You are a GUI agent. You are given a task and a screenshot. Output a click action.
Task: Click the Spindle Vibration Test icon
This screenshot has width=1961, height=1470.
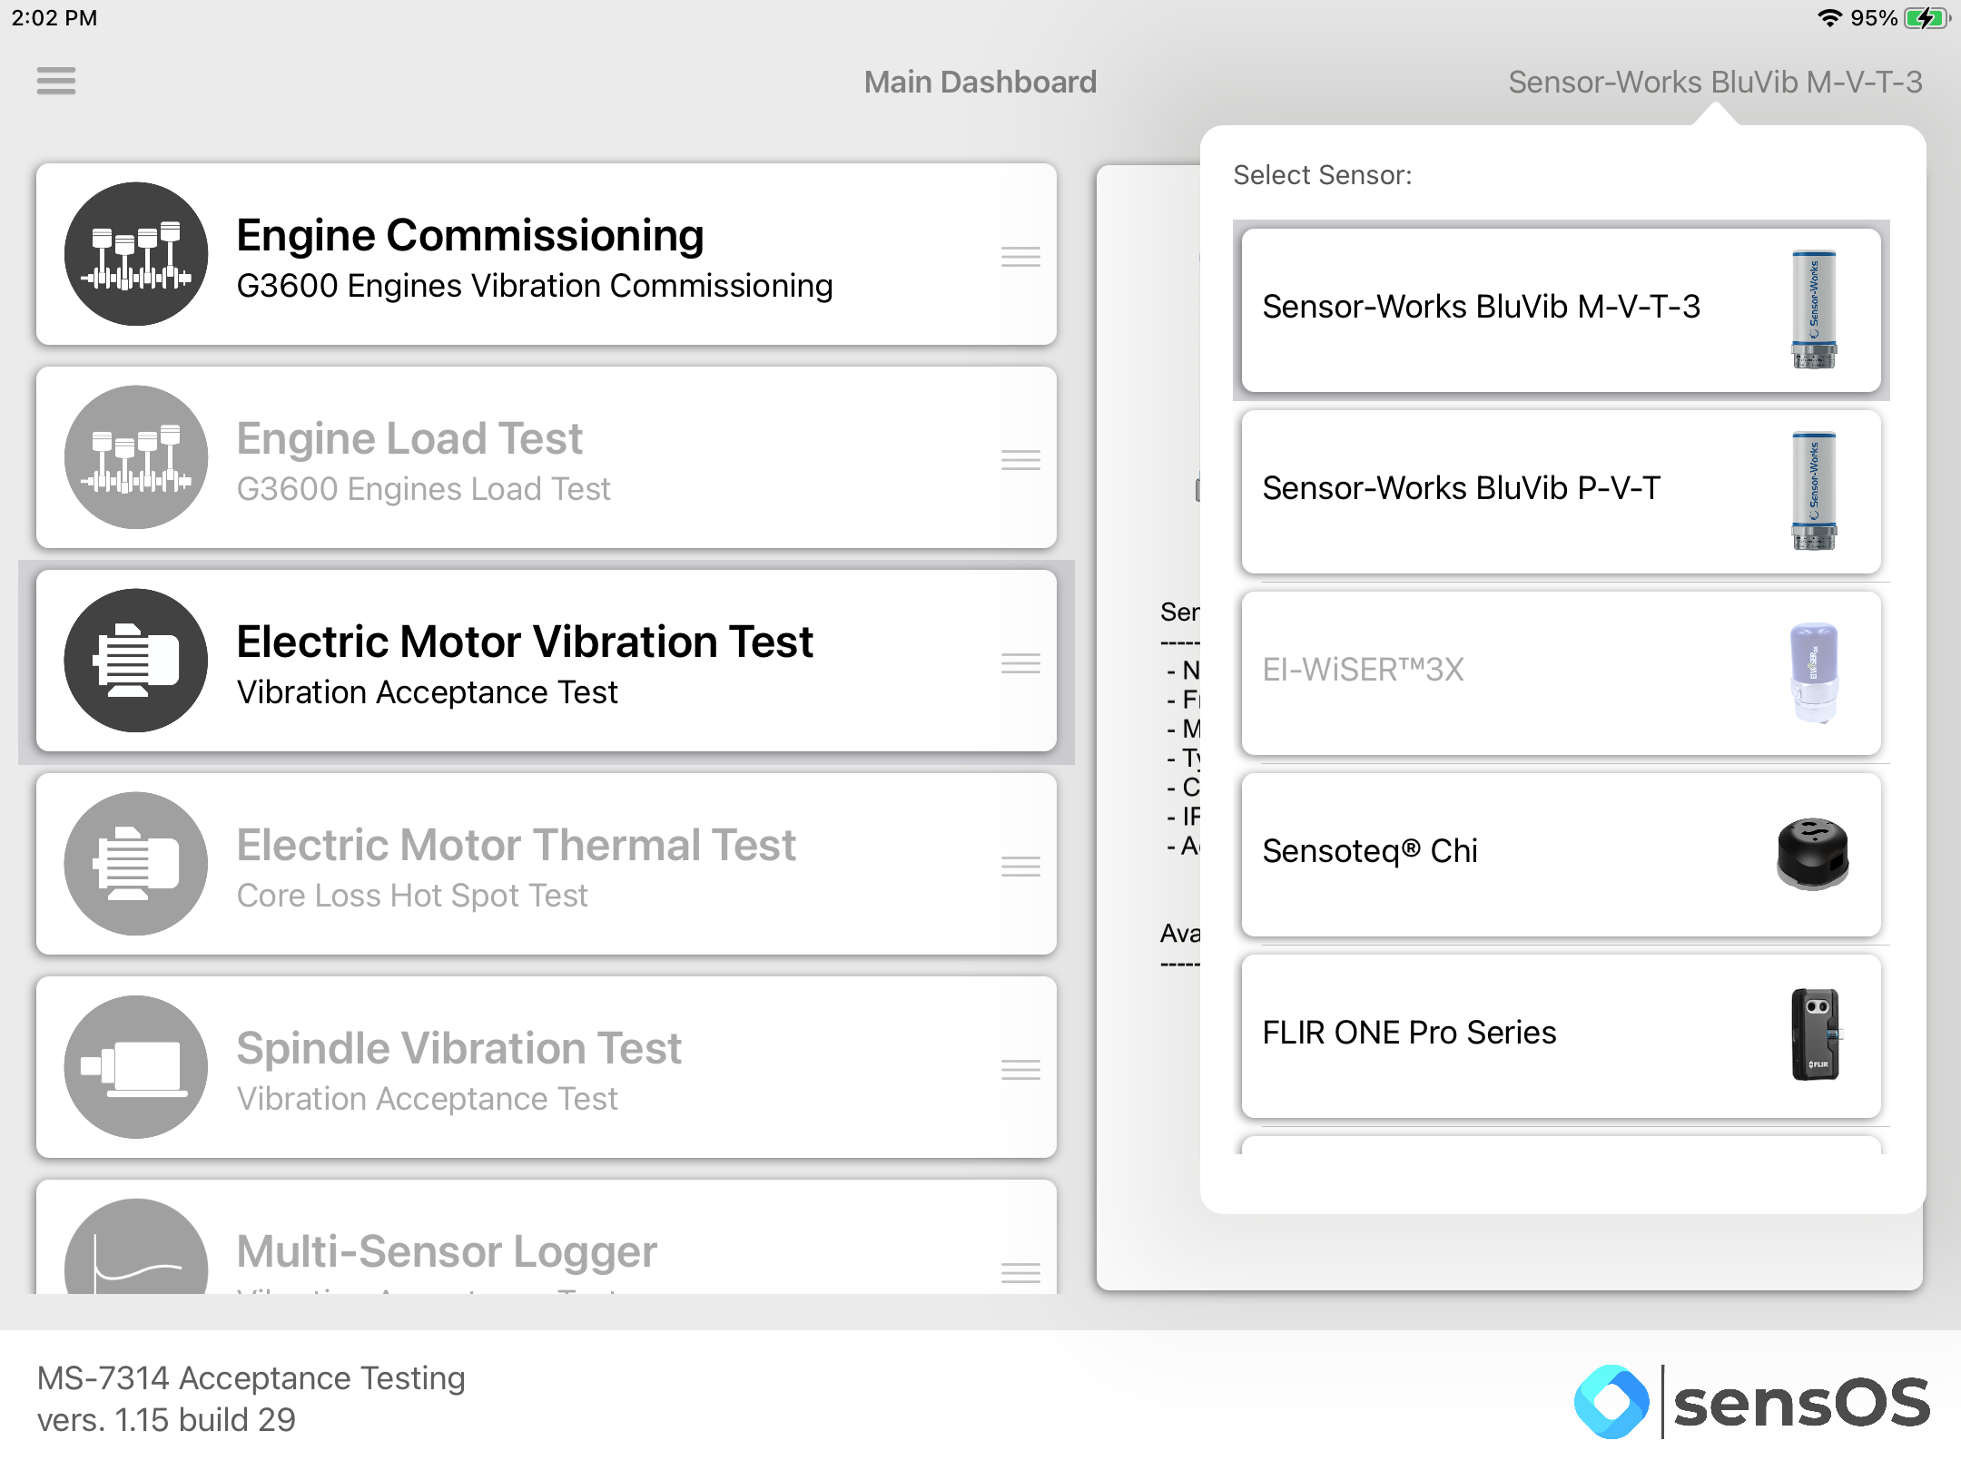[x=136, y=1067]
